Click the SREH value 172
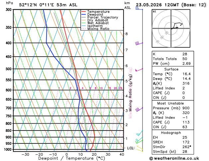The image size is (209, 161). tap(186, 142)
